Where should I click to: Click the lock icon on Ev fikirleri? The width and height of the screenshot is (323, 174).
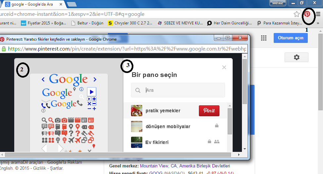[x=209, y=141]
